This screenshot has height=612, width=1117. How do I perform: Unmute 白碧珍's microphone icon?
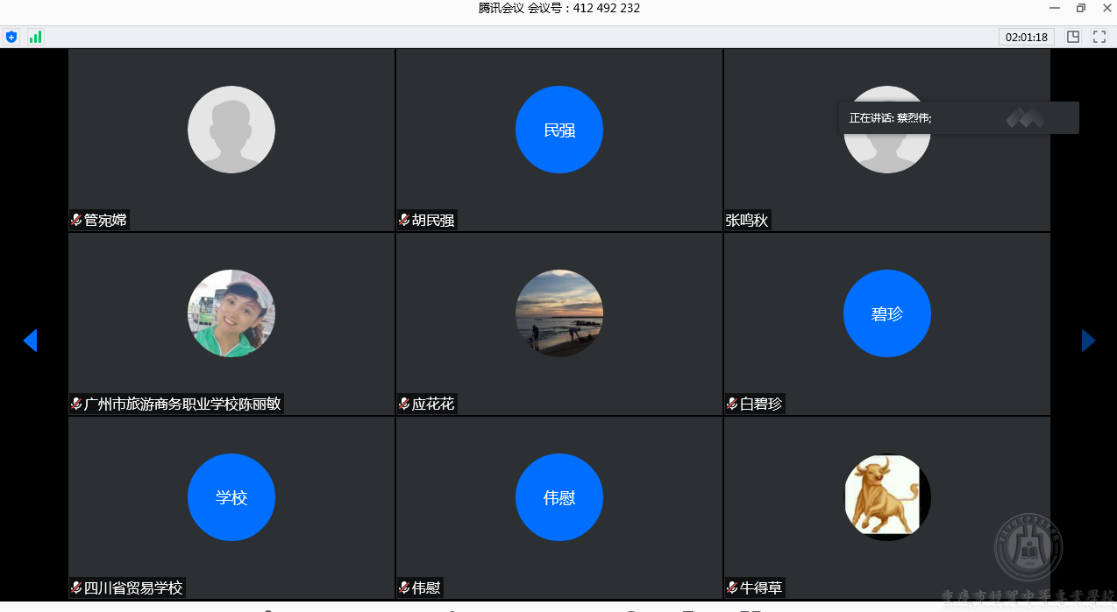pyautogui.click(x=733, y=404)
